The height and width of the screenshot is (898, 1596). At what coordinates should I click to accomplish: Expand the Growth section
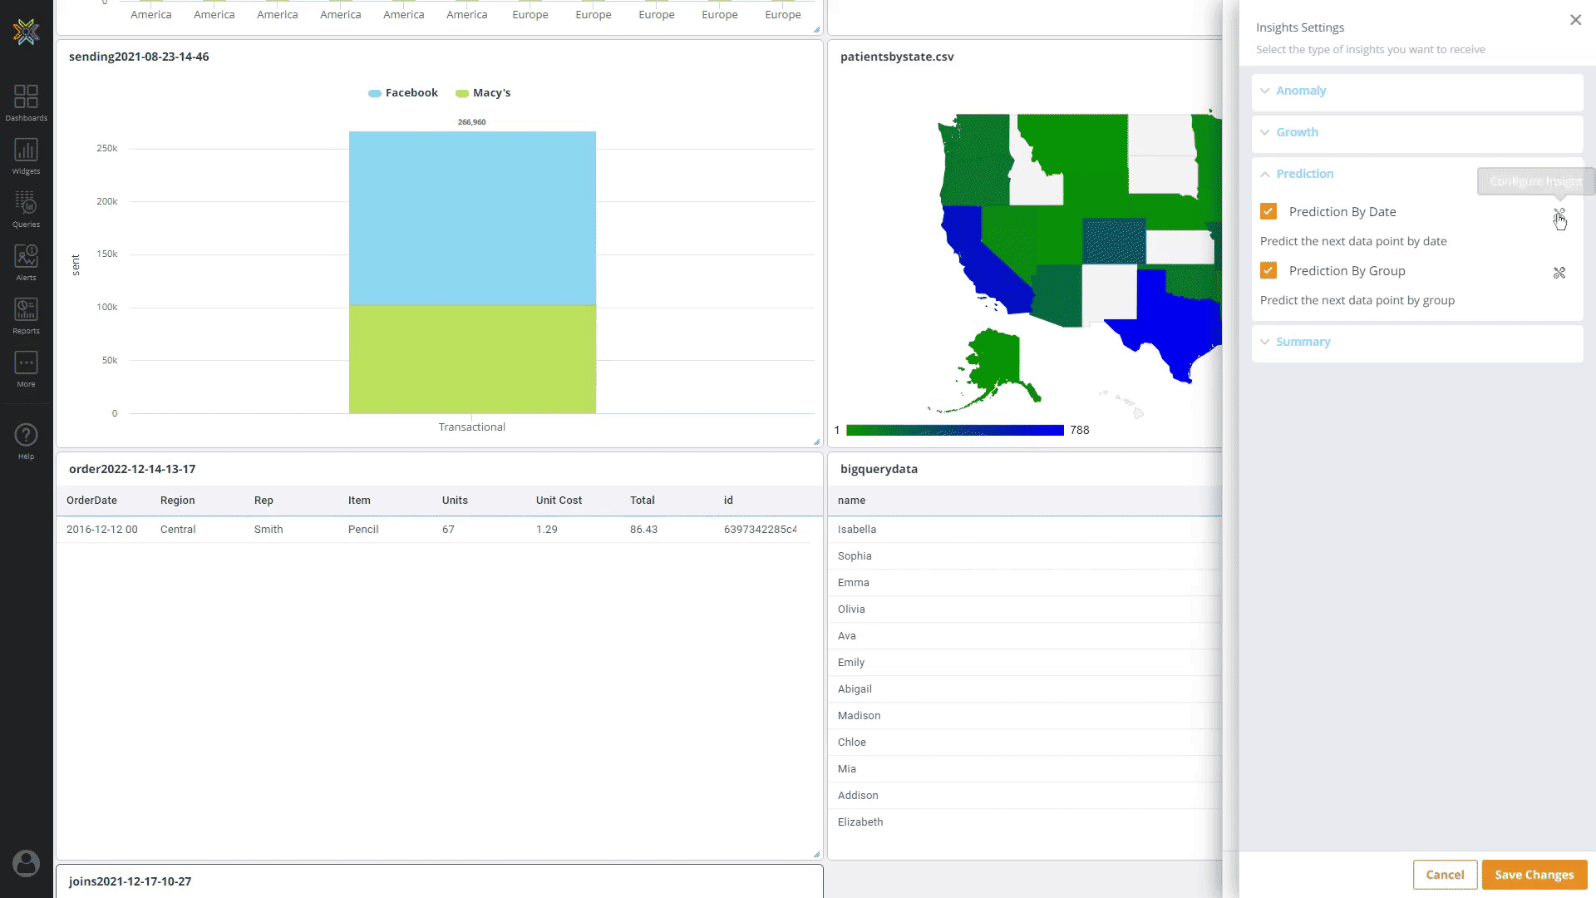point(1296,132)
